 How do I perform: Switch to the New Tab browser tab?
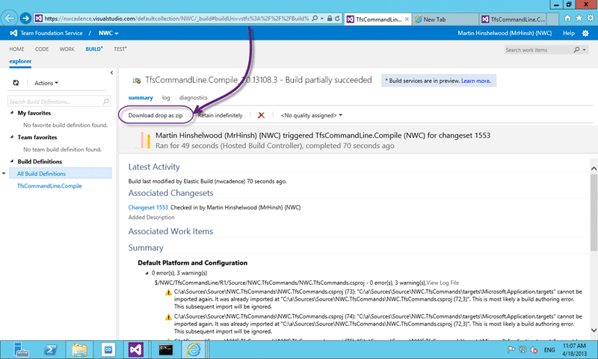pyautogui.click(x=445, y=19)
